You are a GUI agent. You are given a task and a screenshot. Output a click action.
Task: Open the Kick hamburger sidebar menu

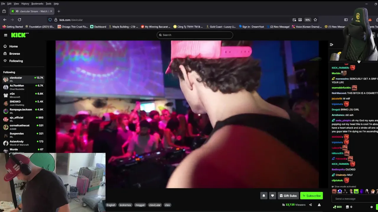[6, 35]
